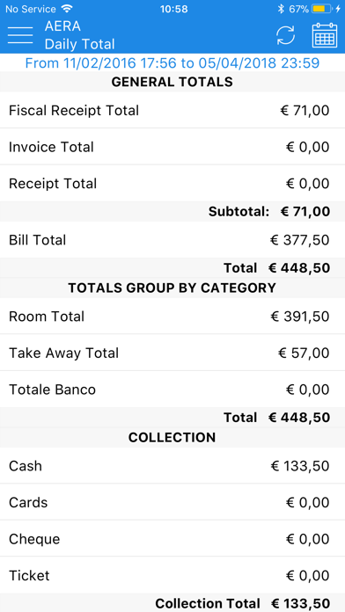Screen dimensions: 345x612
Task: Select the Bill Total row
Action: point(172,240)
